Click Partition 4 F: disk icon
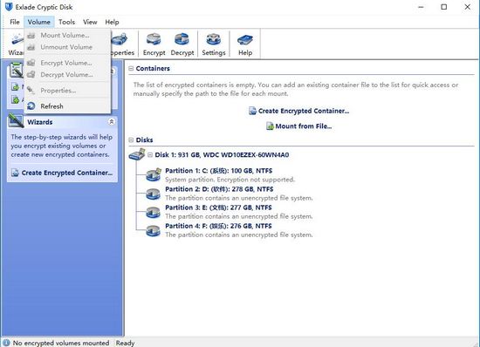The width and height of the screenshot is (480, 347). 153,230
